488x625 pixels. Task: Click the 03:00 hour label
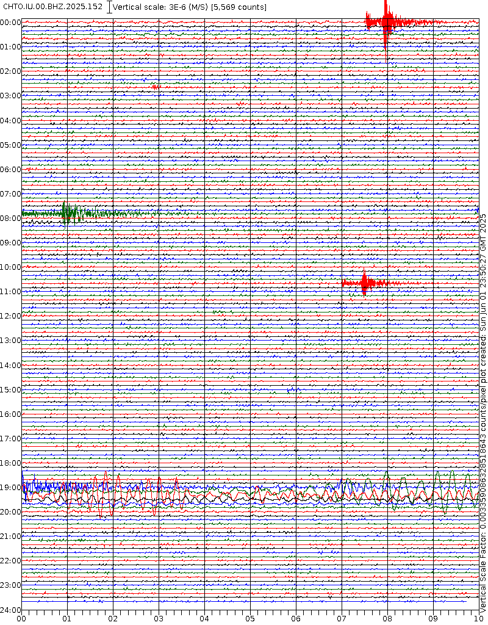tap(10, 96)
